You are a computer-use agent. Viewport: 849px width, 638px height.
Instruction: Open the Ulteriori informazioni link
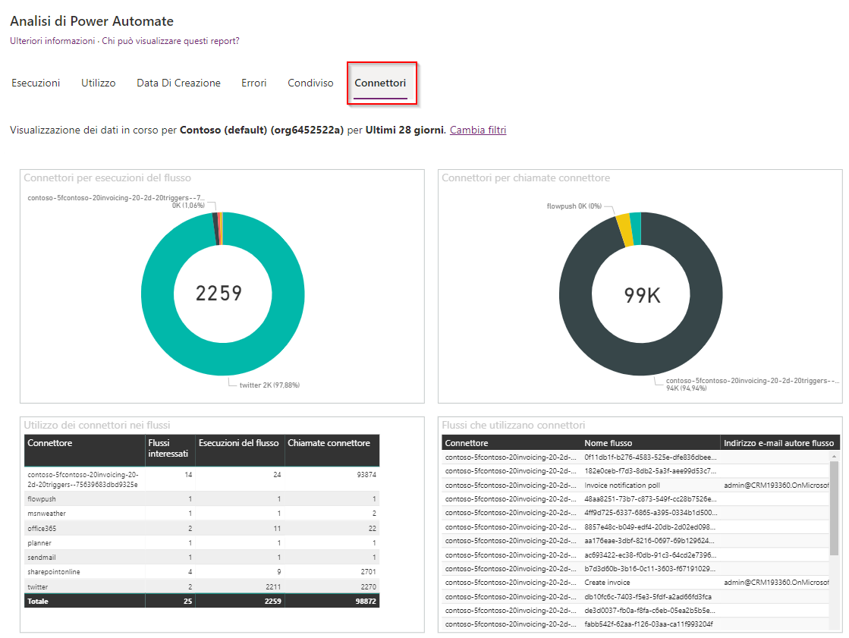52,41
